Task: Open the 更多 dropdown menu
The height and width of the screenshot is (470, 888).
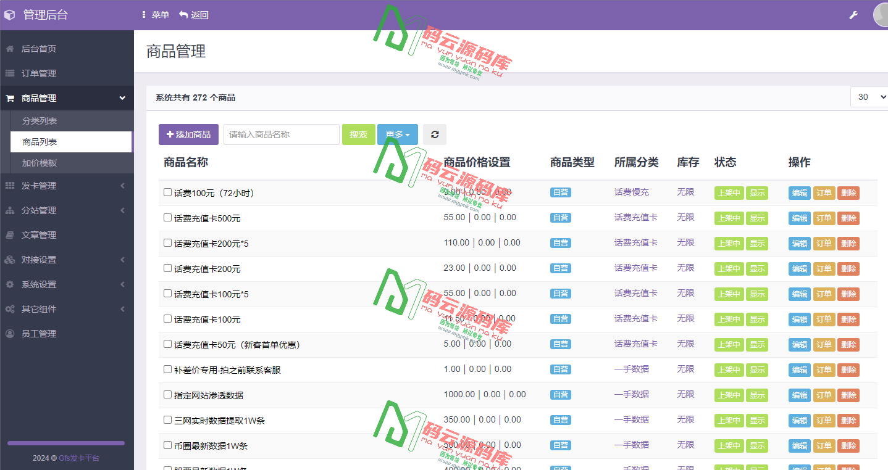Action: tap(397, 134)
